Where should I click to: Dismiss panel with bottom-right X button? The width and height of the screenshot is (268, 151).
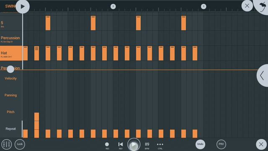(261, 144)
